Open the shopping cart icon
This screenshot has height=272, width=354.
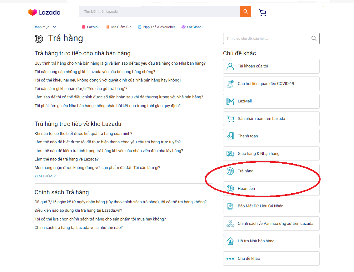[x=262, y=12]
